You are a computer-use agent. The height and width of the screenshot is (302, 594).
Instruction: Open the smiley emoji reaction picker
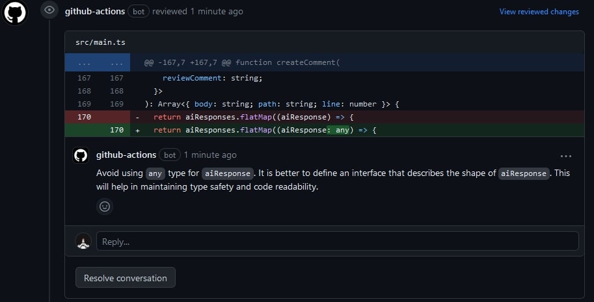click(x=105, y=207)
